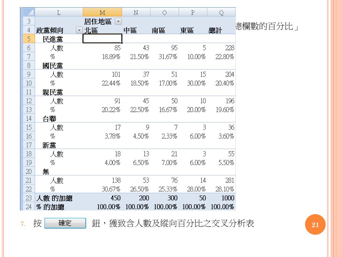Click the cell with 22.44%
The image size is (342, 257).
(x=111, y=83)
